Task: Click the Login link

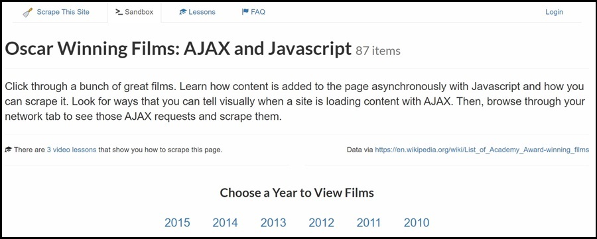Action: tap(554, 12)
